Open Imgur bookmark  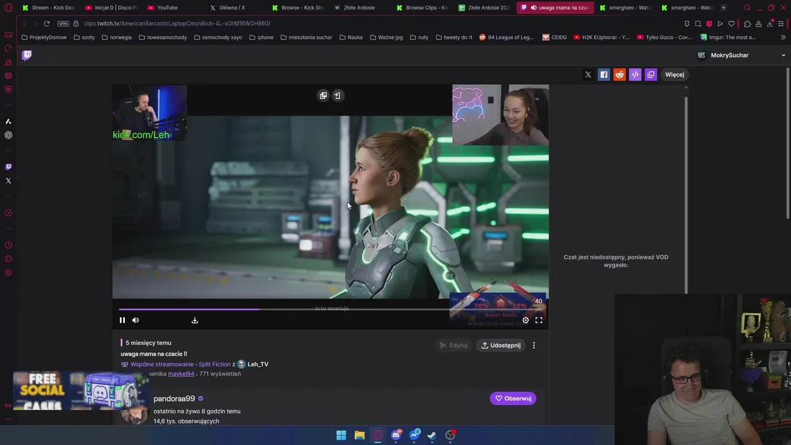tap(728, 37)
